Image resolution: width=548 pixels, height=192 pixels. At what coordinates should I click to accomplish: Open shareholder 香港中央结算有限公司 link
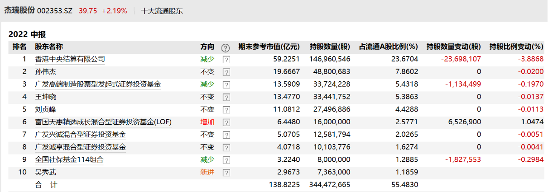click(x=70, y=59)
